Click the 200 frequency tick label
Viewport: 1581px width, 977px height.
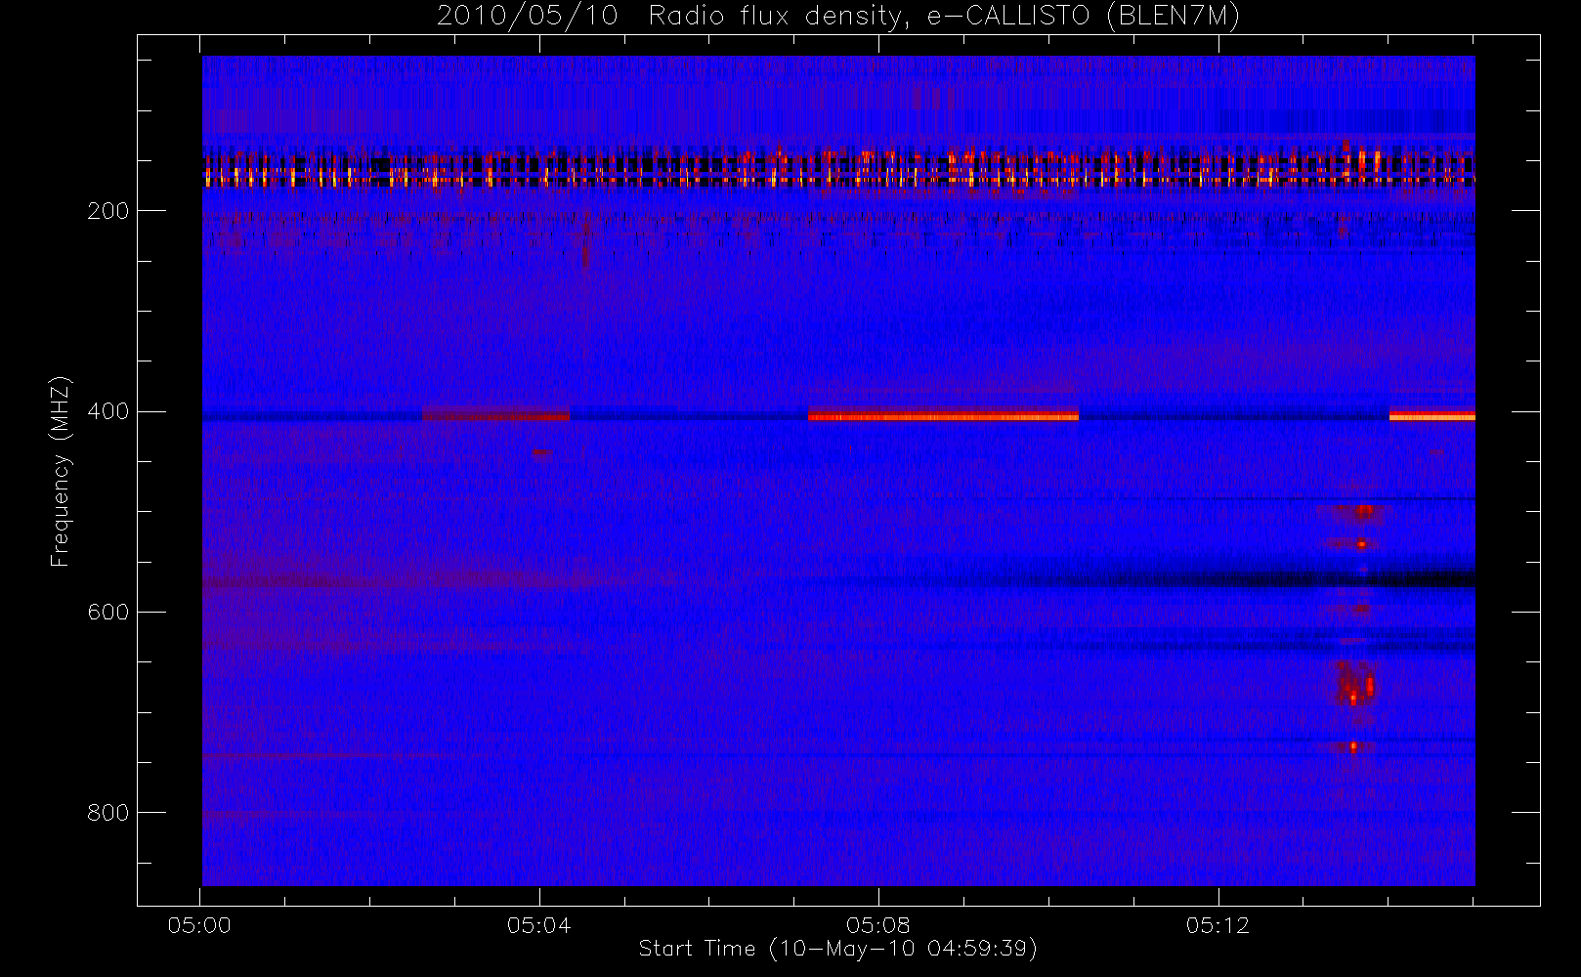pos(107,211)
